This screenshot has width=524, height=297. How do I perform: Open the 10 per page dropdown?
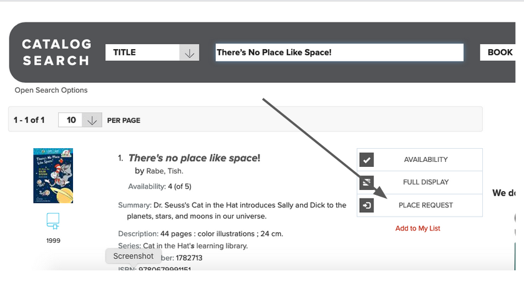[80, 120]
